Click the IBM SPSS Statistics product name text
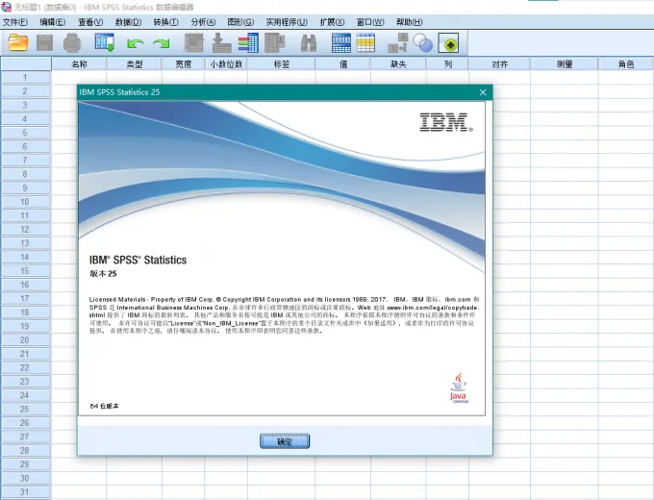This screenshot has width=654, height=500. [x=138, y=260]
